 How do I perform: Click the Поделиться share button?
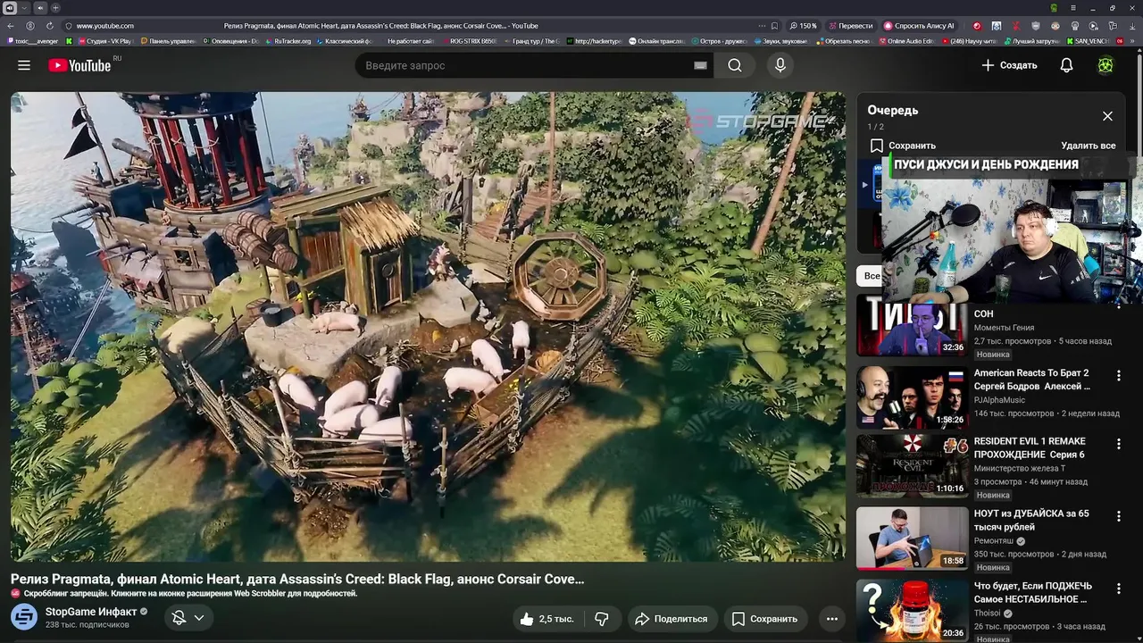pyautogui.click(x=671, y=619)
